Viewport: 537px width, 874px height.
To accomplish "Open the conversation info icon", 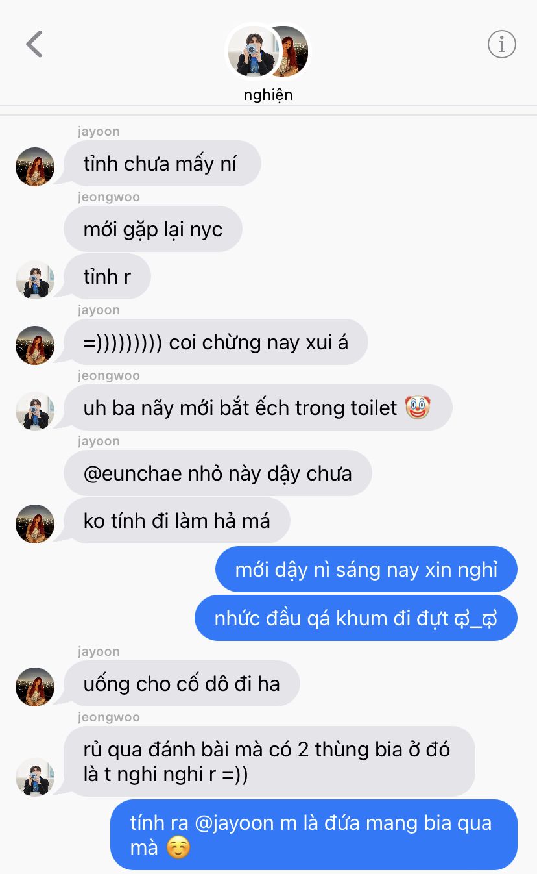I will 501,44.
